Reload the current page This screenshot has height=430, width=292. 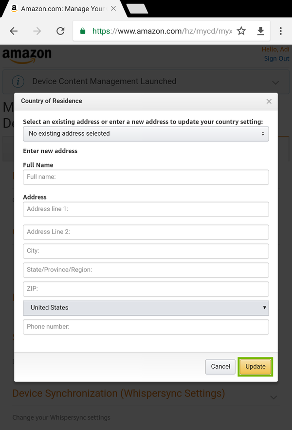pos(60,31)
